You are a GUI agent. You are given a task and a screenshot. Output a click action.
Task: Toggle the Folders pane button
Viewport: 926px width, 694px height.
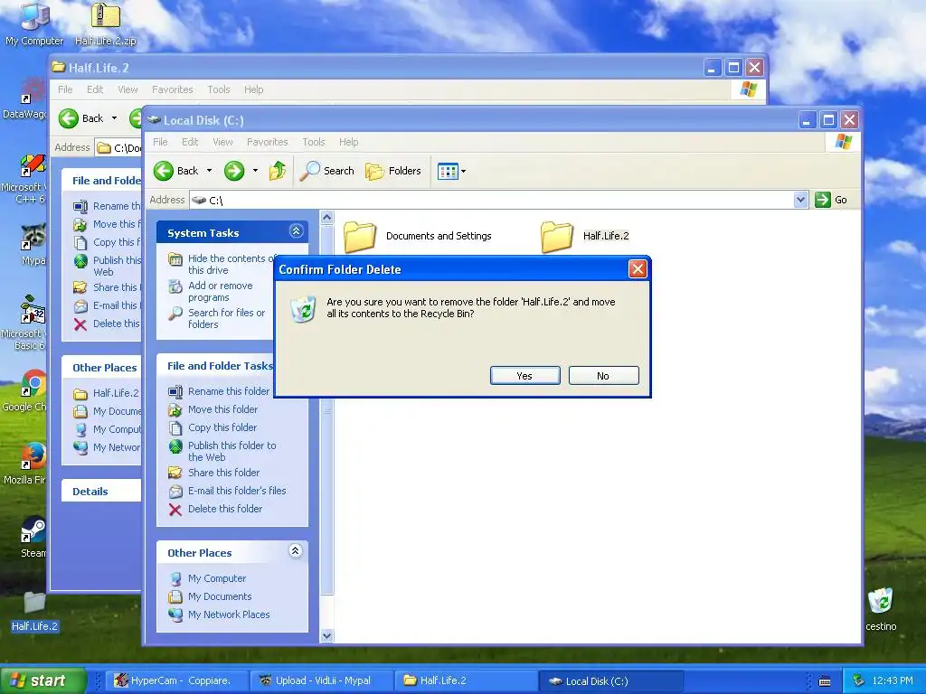393,171
